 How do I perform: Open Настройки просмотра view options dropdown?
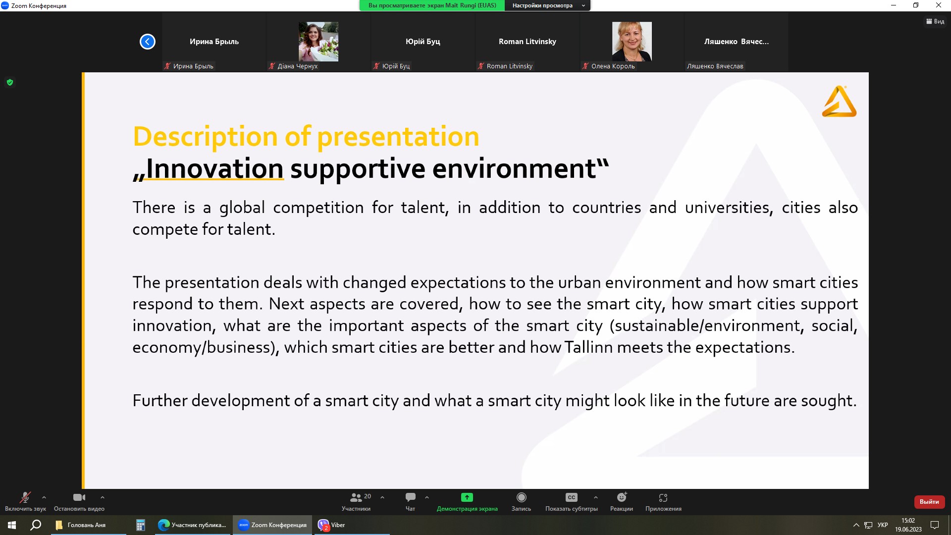pos(548,5)
